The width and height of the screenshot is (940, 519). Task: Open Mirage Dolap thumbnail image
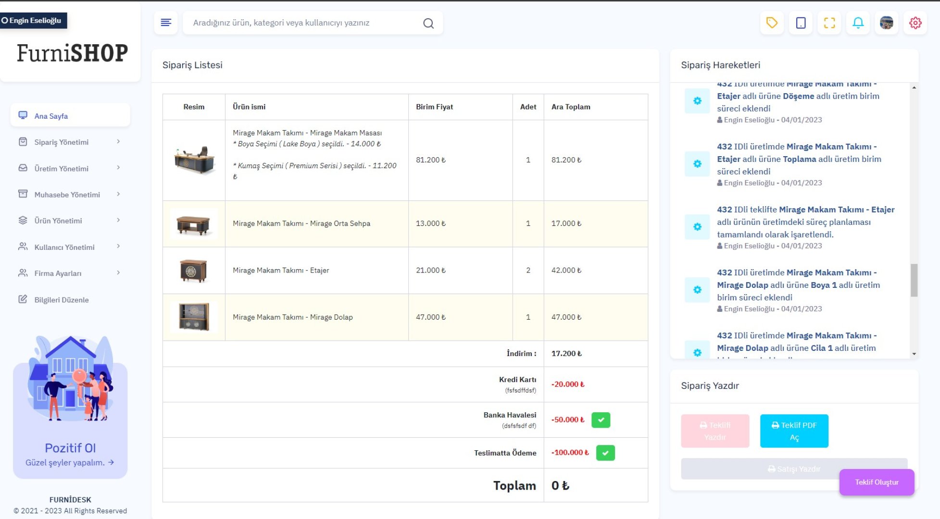click(x=194, y=317)
